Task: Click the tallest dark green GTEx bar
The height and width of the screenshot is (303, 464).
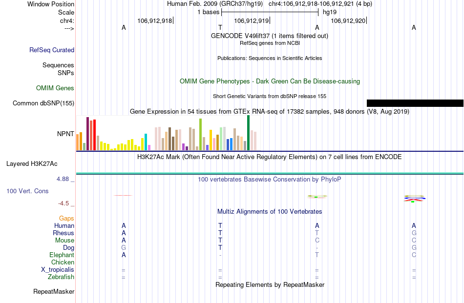Action: [x=248, y=133]
